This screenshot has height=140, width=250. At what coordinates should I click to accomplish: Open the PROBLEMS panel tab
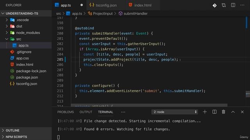66,112
